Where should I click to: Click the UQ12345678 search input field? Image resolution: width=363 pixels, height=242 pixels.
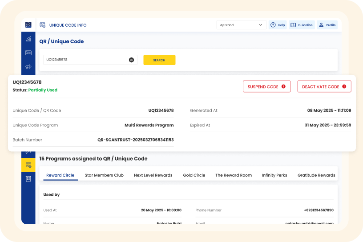pyautogui.click(x=90, y=60)
